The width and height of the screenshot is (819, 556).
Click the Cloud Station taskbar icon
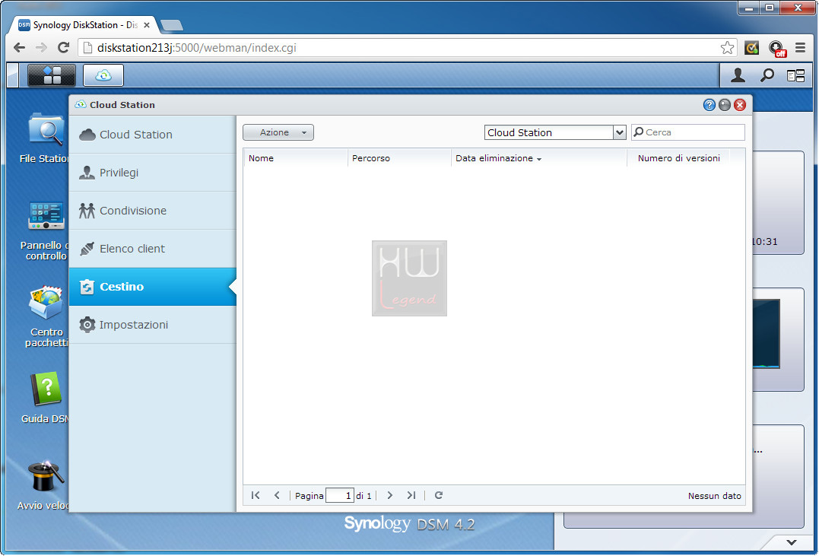click(103, 75)
